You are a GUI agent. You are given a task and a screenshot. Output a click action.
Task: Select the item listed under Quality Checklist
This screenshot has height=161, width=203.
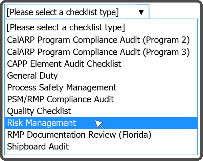pos(42,123)
